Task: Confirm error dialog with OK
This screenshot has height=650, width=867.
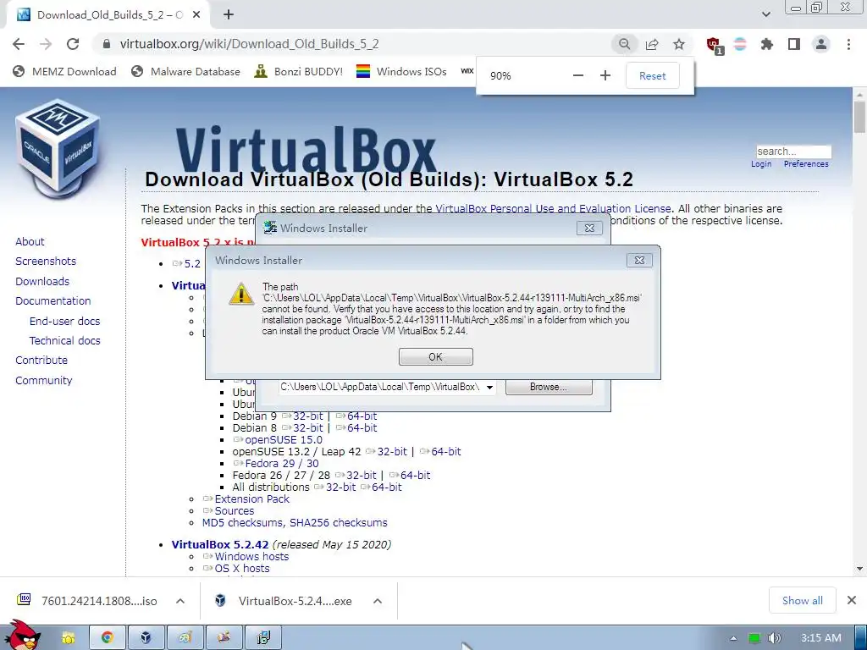Action: (436, 357)
